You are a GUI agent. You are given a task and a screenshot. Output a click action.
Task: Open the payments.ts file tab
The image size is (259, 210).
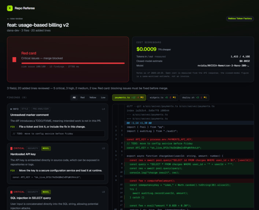(129, 97)
